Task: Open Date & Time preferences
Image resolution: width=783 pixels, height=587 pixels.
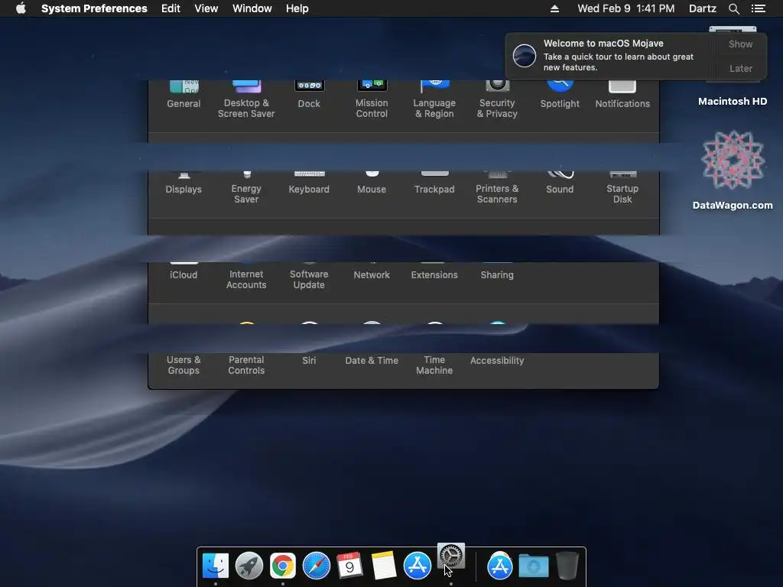Action: 372,360
